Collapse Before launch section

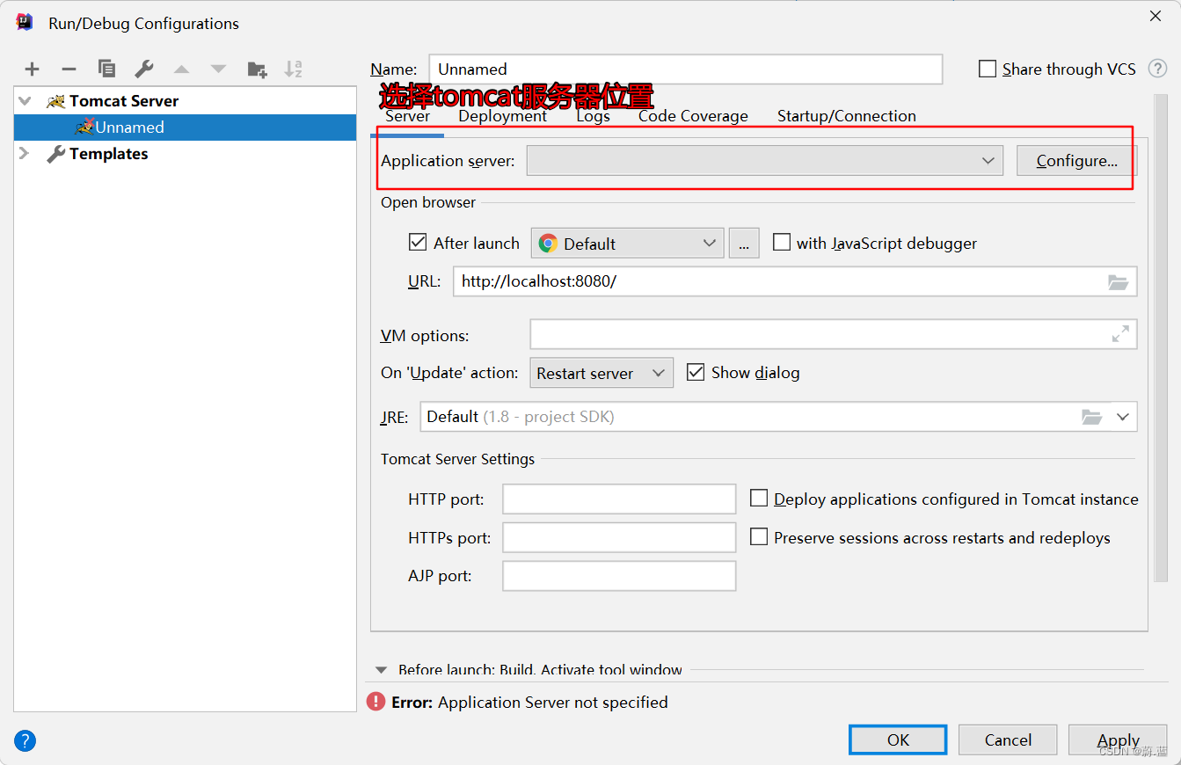click(381, 670)
